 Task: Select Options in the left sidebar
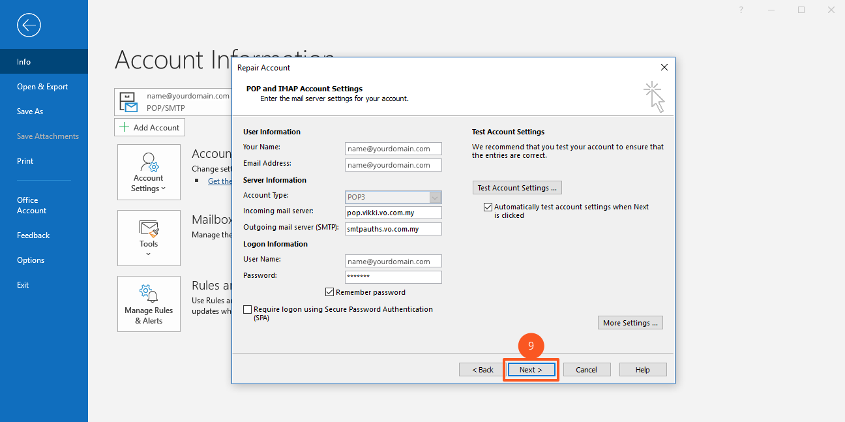point(31,260)
